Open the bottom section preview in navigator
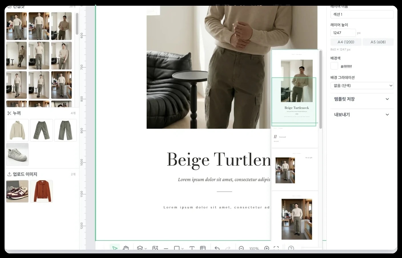402x258 pixels. point(295,217)
